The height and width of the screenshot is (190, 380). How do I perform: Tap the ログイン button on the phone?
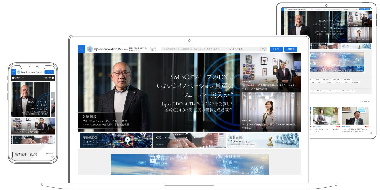pyautogui.click(x=49, y=72)
